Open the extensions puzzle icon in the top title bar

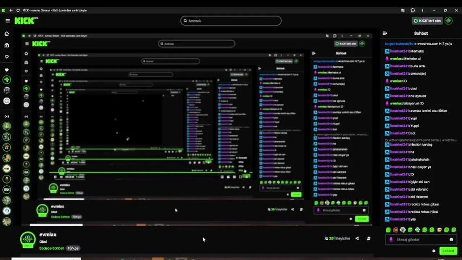(x=413, y=10)
